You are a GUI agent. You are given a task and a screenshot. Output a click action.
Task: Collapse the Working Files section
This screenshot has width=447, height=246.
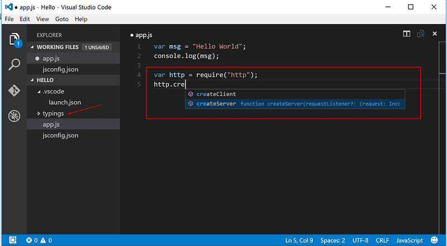32,47
